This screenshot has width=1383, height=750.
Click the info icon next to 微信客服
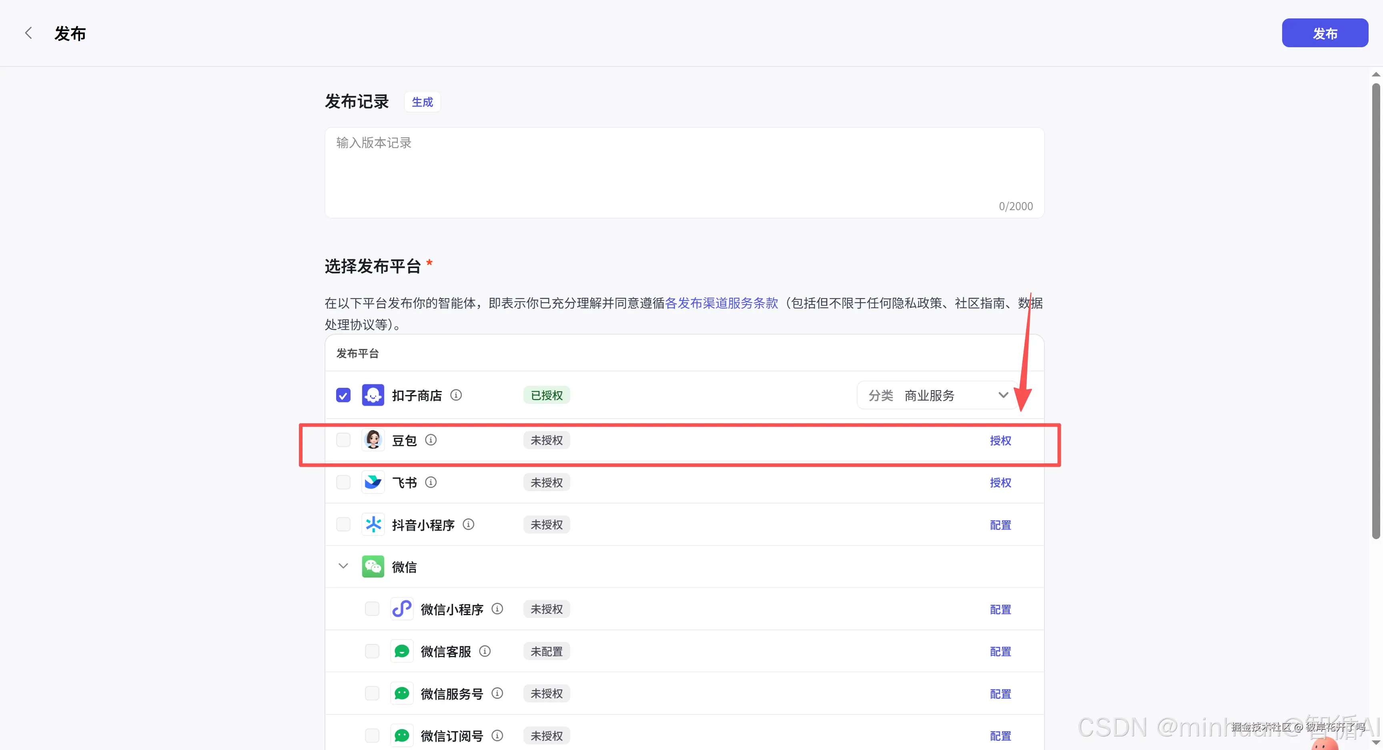click(x=485, y=651)
